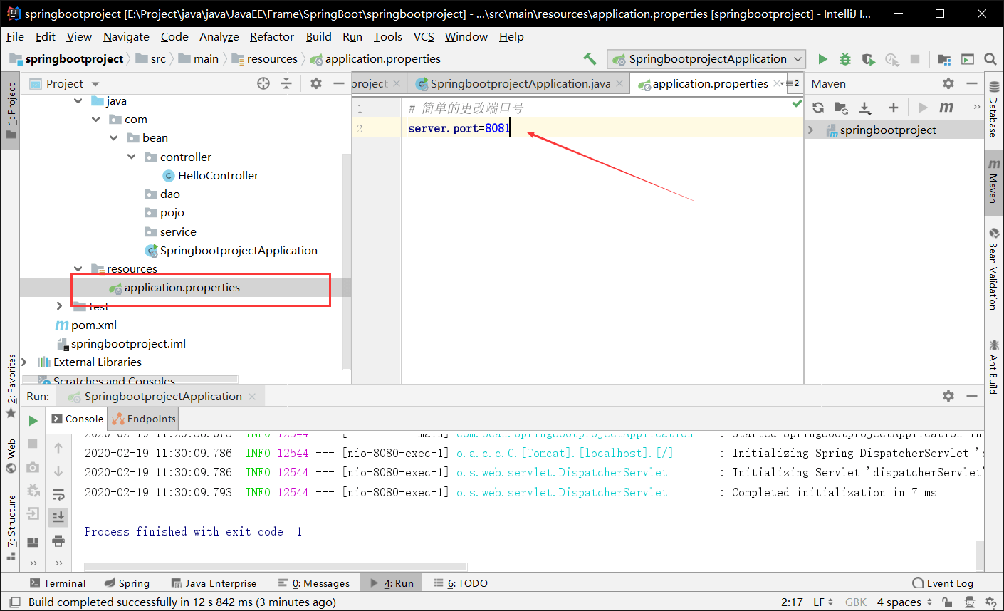Switch to the Endpoints tab
The height and width of the screenshot is (611, 1004).
(x=144, y=419)
